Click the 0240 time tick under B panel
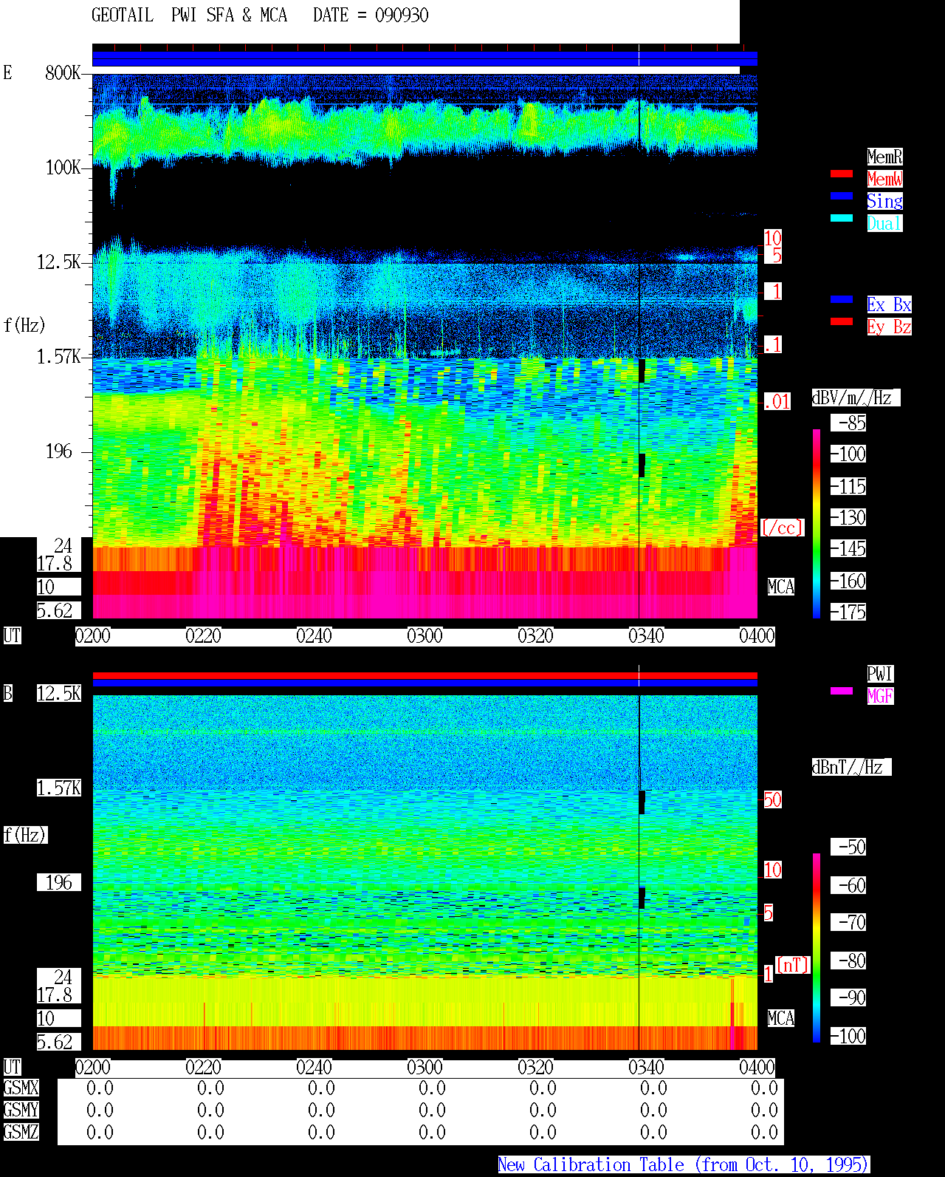The width and height of the screenshot is (945, 1177). [314, 1067]
